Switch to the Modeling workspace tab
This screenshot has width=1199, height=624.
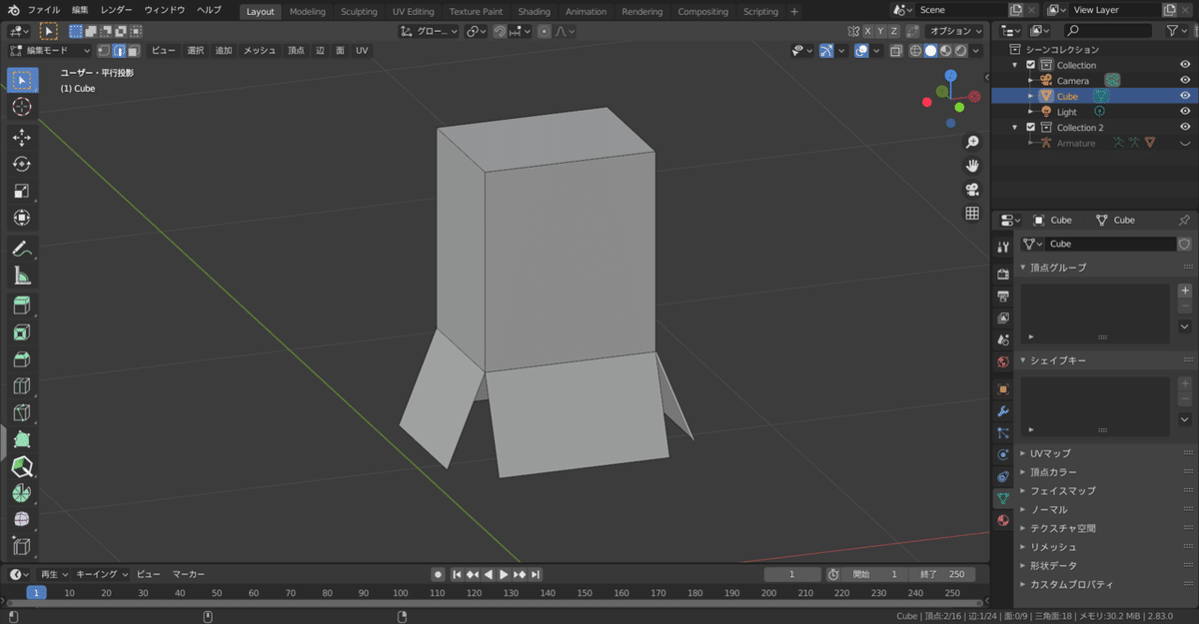(x=307, y=11)
